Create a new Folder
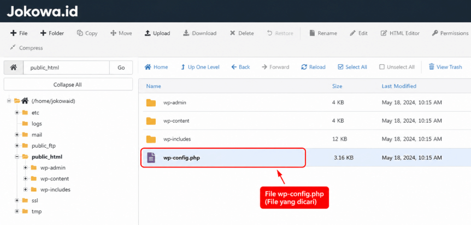This screenshot has width=471, height=225. click(x=52, y=33)
